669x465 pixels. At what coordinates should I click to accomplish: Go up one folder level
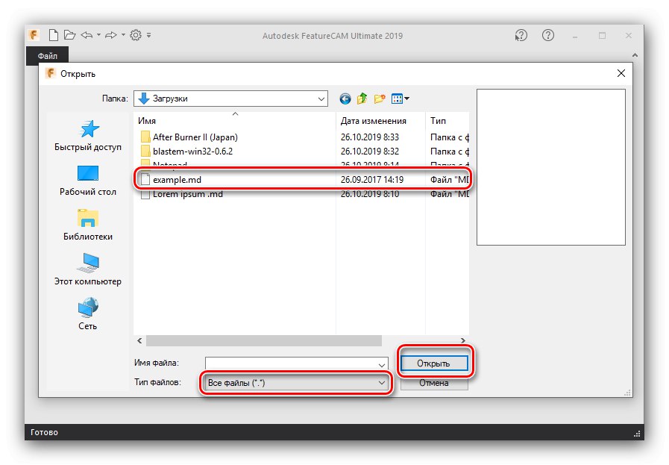[x=362, y=99]
